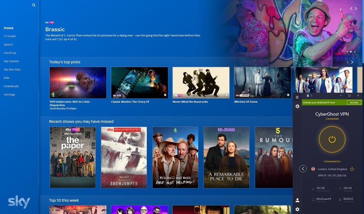Click the CyberGhost VPN title text
The width and height of the screenshot is (364, 214).
(x=332, y=114)
